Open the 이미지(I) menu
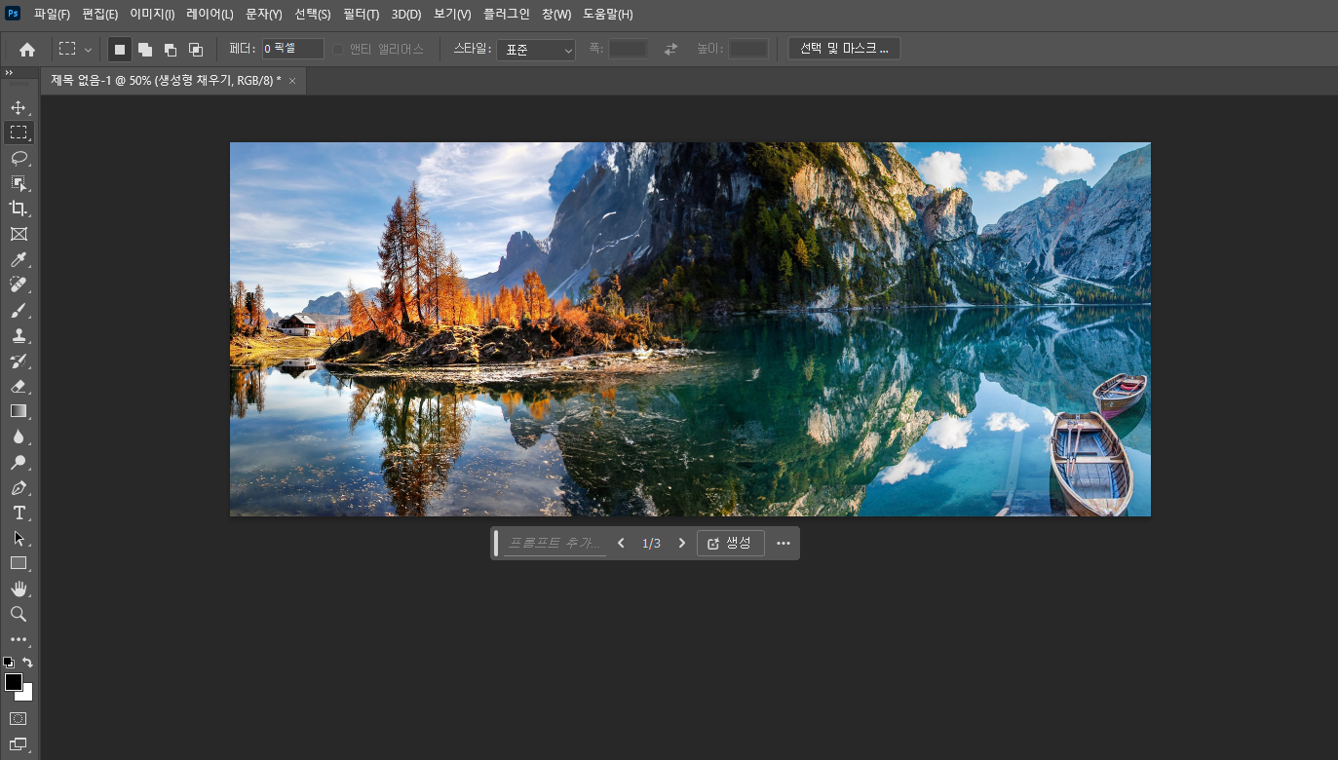 pyautogui.click(x=152, y=15)
